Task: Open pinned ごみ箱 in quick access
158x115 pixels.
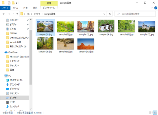Action: 13,29
